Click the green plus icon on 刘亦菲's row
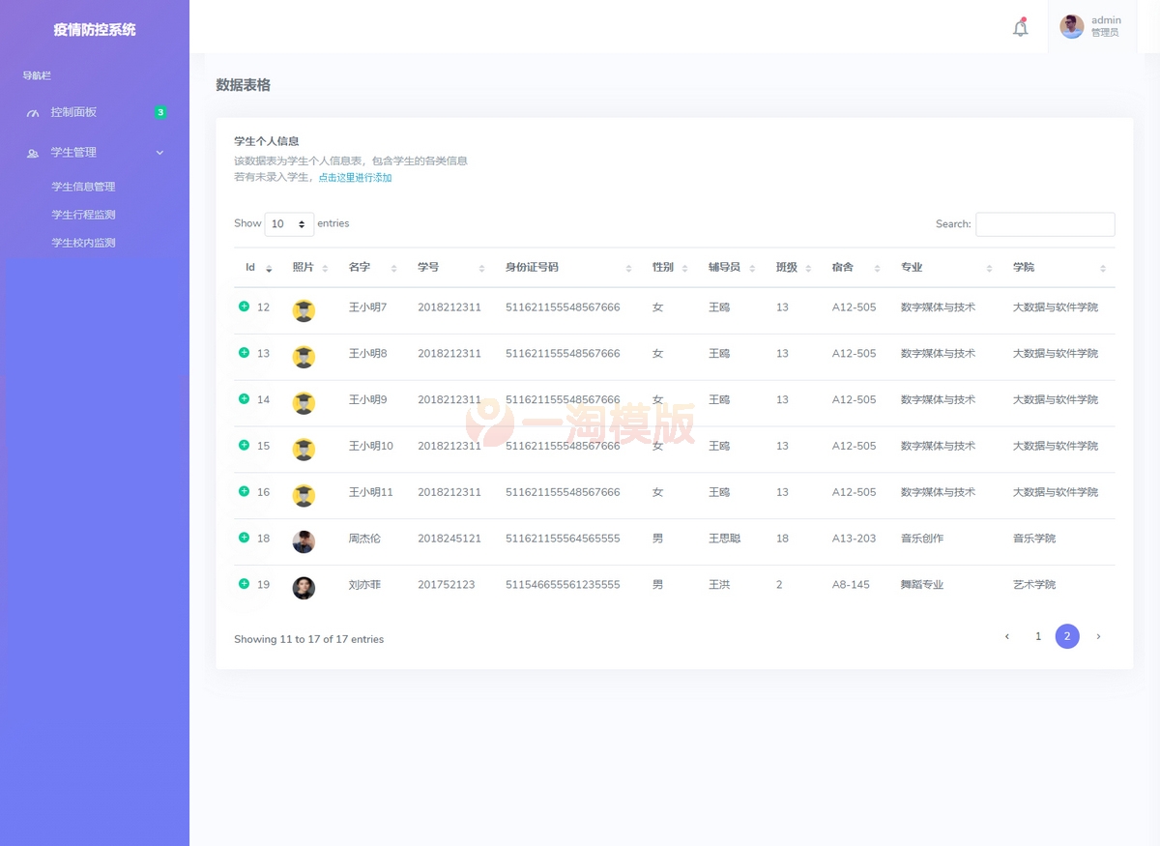Image resolution: width=1160 pixels, height=846 pixels. coord(242,584)
